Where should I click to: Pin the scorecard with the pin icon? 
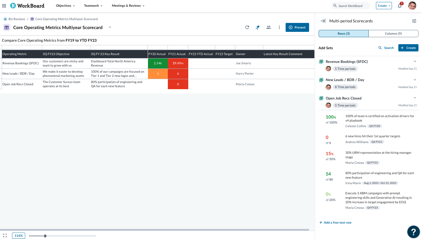[258, 27]
